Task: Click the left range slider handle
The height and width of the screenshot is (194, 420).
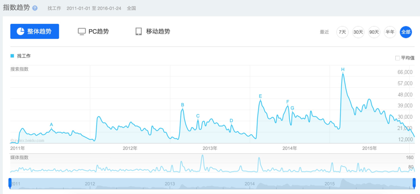Action: coord(10,183)
